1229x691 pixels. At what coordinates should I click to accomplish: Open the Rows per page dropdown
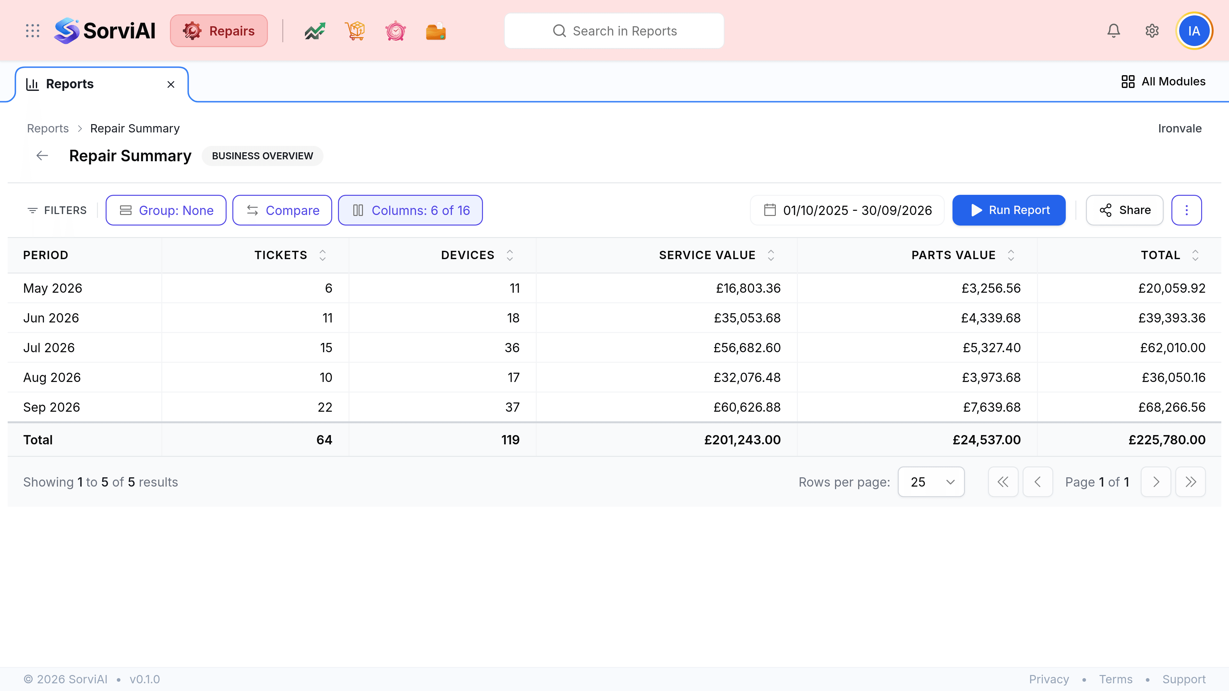pos(931,482)
